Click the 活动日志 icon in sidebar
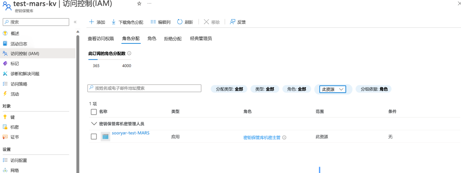461x173 pixels. click(x=5, y=43)
